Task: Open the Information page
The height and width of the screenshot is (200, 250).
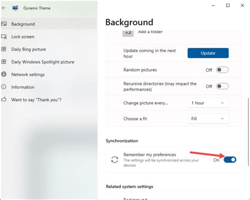Action: [x=49, y=87]
